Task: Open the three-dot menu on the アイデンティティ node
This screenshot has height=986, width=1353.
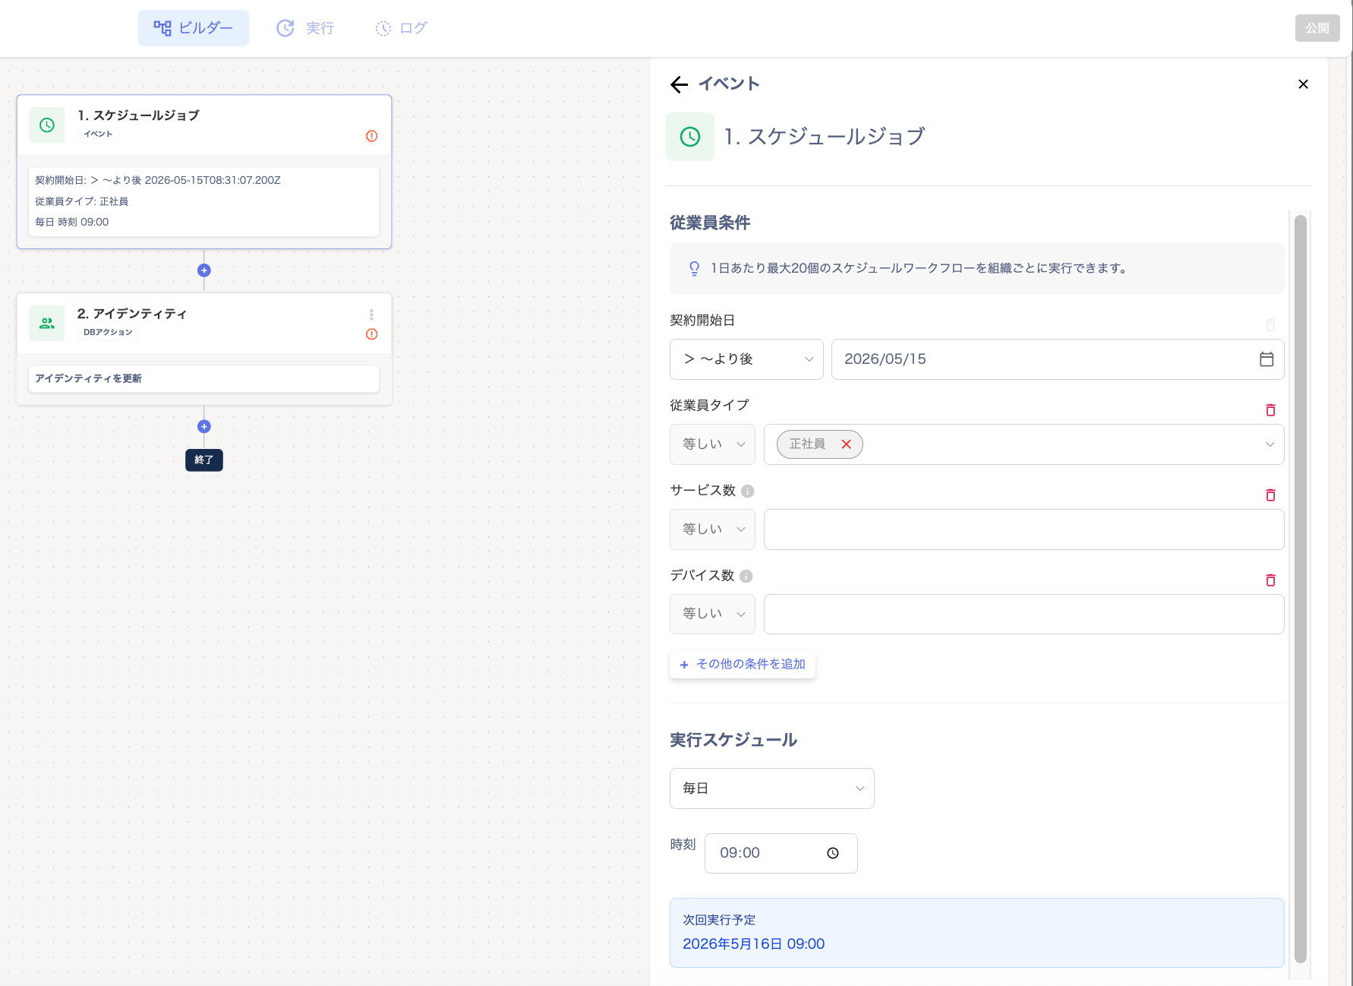Action: tap(371, 314)
